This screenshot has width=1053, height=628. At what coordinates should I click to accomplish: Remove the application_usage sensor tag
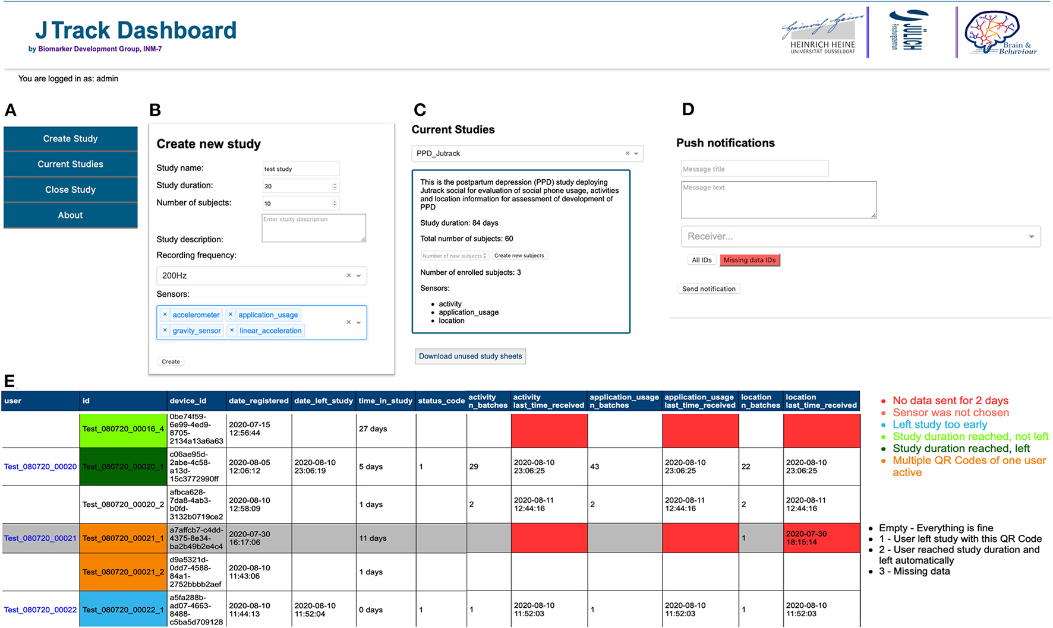231,315
